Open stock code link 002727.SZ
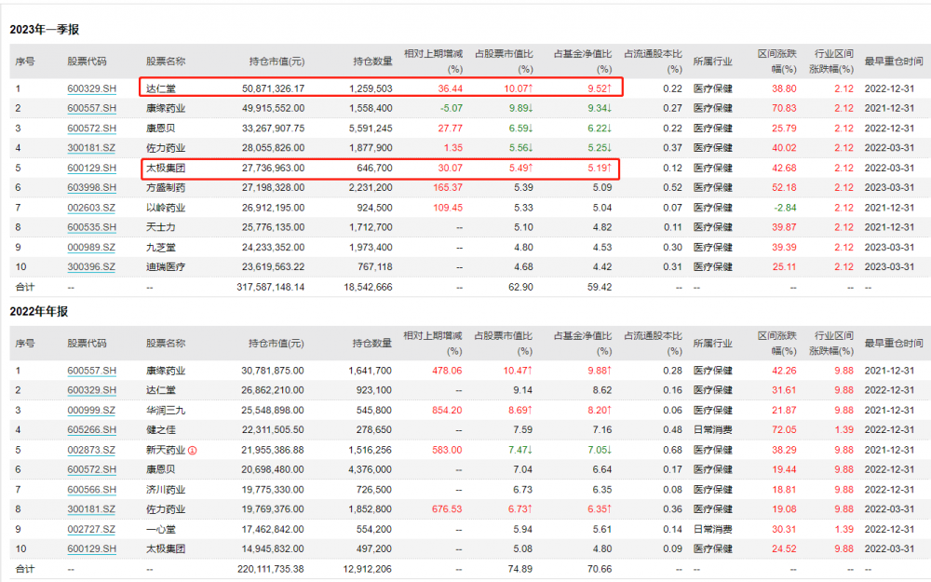Screen dimensions: 931x582 pyautogui.click(x=91, y=529)
